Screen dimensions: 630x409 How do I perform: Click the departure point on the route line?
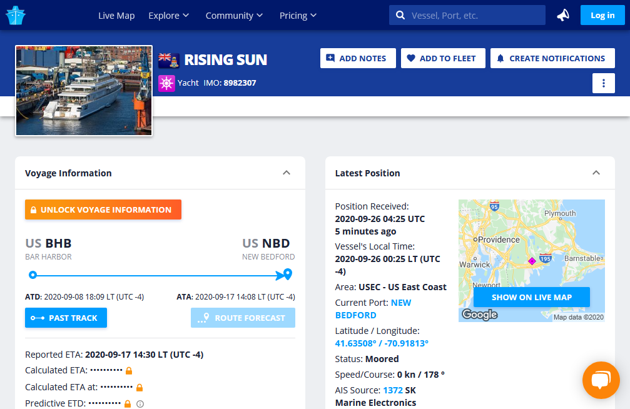33,275
